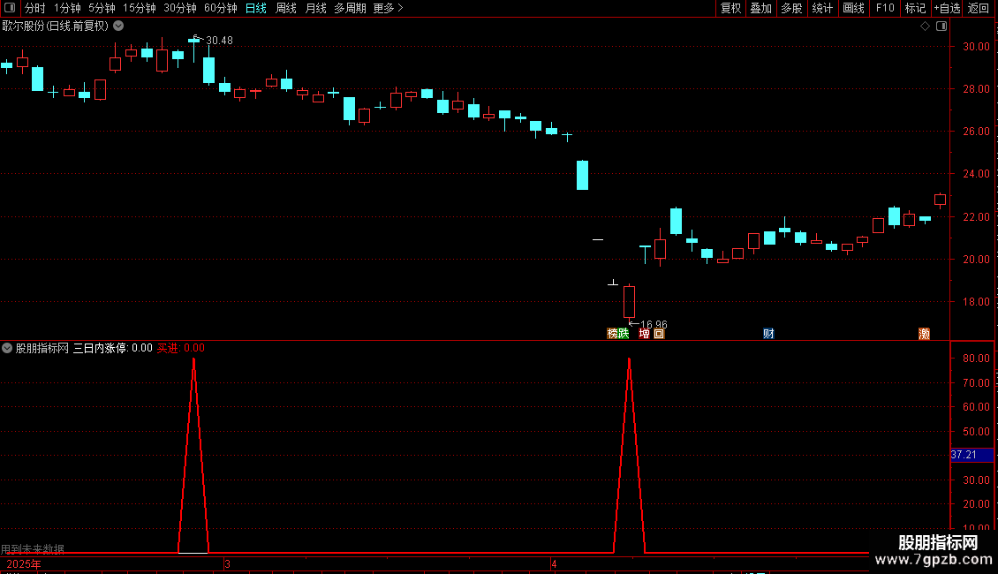
Task: Select the 15分钟 period tab
Action: tap(139, 8)
